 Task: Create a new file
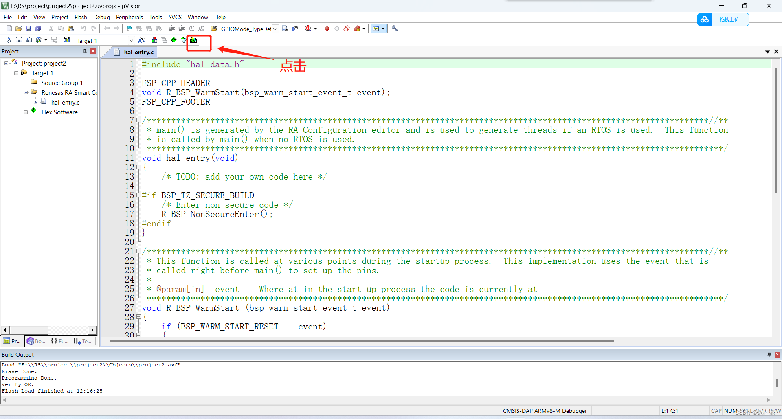click(9, 29)
